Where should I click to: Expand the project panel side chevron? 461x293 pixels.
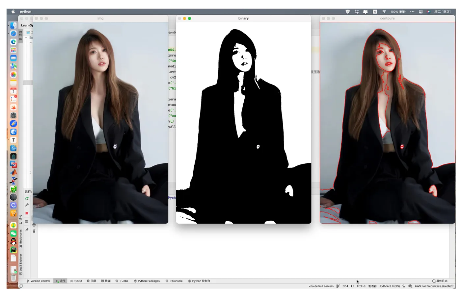[31, 172]
